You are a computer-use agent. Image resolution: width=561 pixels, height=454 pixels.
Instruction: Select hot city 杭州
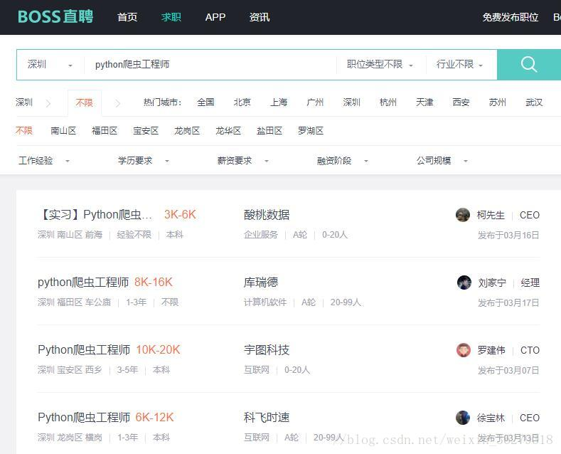coord(388,102)
